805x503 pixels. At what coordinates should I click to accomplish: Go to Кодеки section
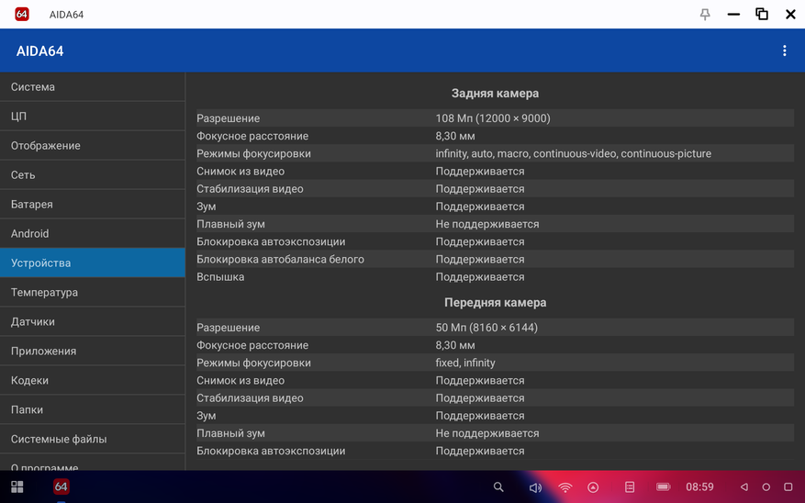click(93, 380)
